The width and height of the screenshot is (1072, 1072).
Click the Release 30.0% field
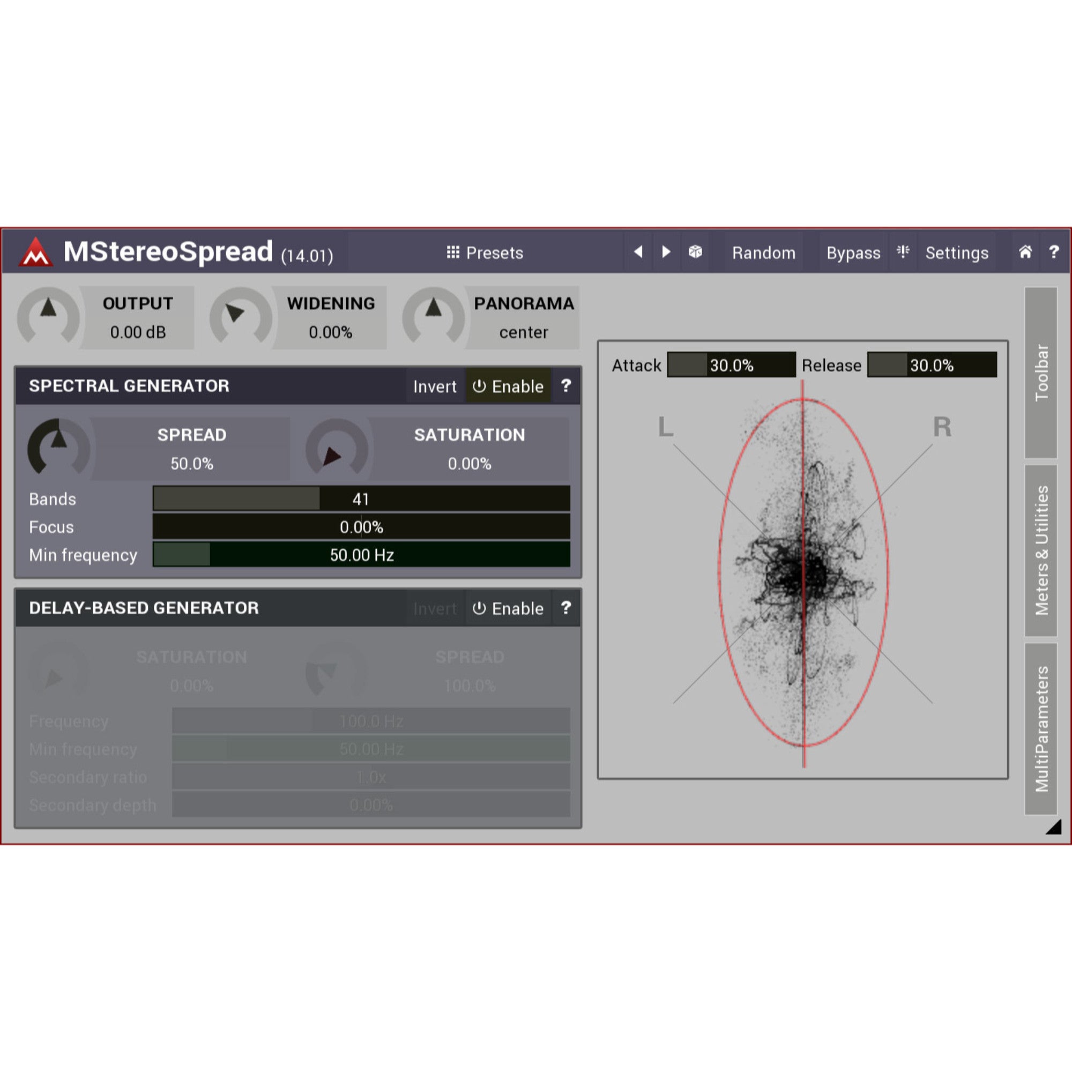pos(932,365)
